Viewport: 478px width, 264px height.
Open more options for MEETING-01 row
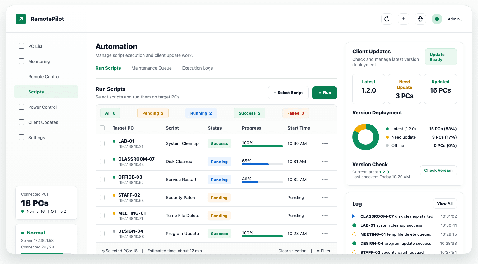(x=325, y=216)
